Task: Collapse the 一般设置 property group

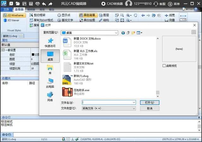Action: (x=3, y=50)
